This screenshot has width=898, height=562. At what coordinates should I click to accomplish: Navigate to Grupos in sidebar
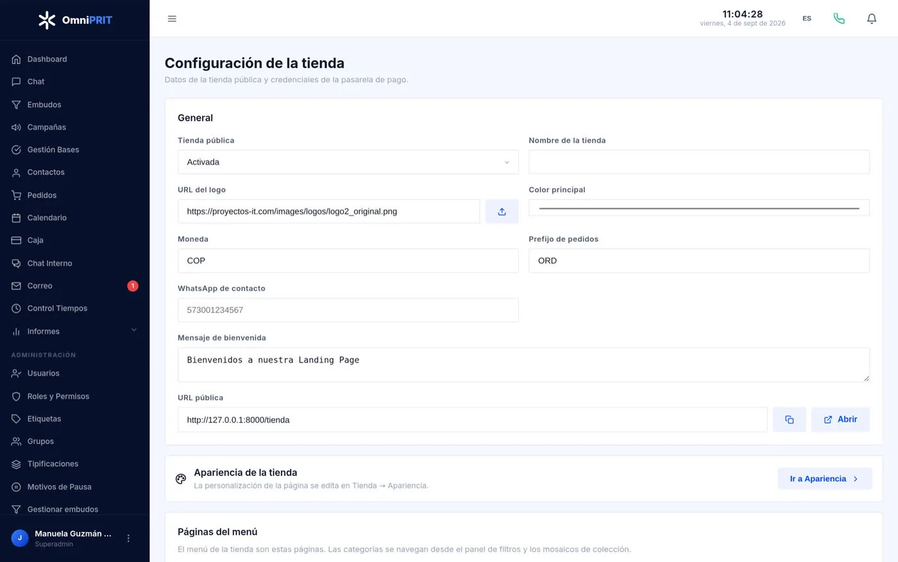[x=75, y=441]
